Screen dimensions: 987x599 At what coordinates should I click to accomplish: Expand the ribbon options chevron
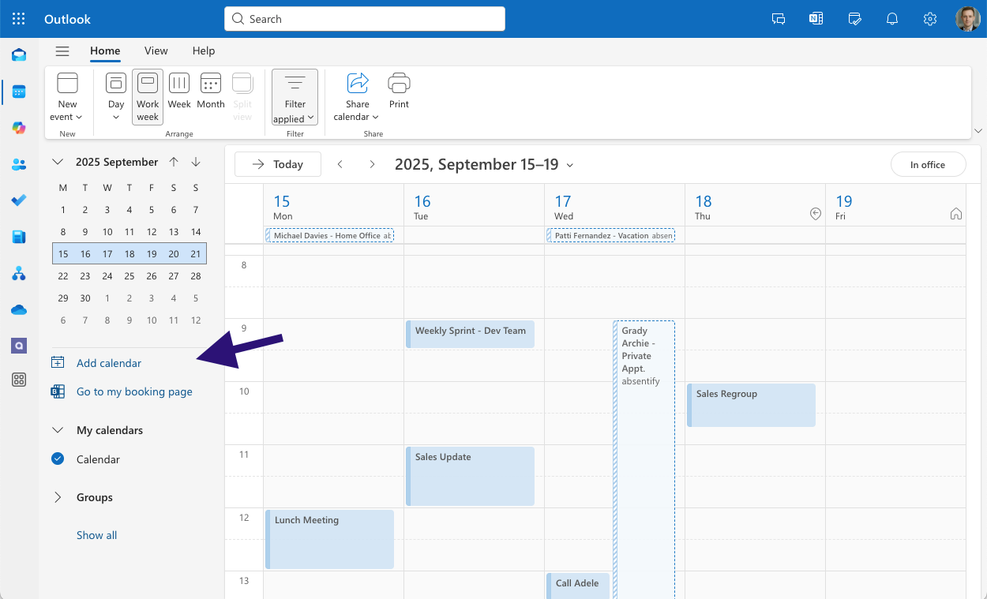coord(979,130)
